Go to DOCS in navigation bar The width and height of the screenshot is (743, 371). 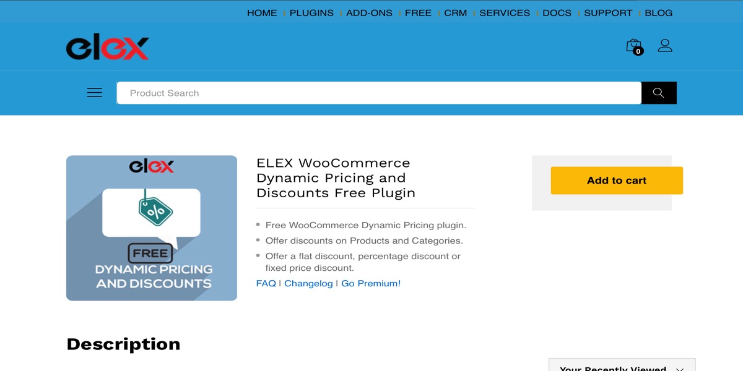[x=557, y=13]
